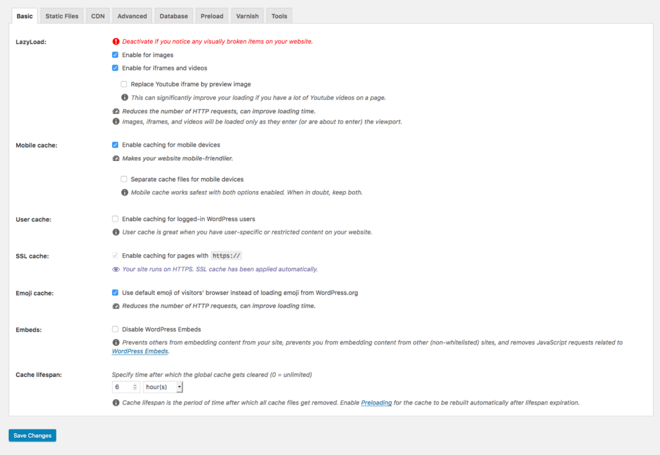The height and width of the screenshot is (455, 660).
Task: Click the info icon beside Youtube videos hint
Action: 124,97
